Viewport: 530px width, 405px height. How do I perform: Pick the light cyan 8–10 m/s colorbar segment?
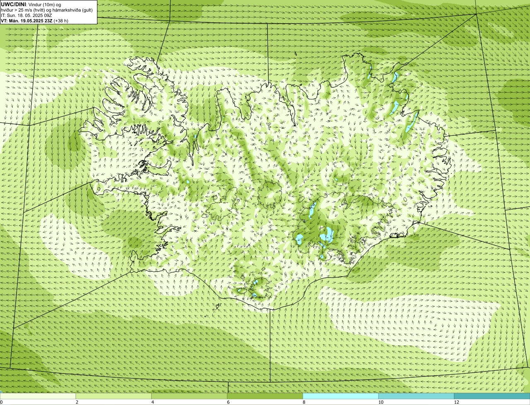(341, 396)
